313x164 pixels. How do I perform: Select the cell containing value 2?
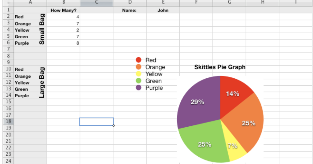pyautogui.click(x=64, y=30)
